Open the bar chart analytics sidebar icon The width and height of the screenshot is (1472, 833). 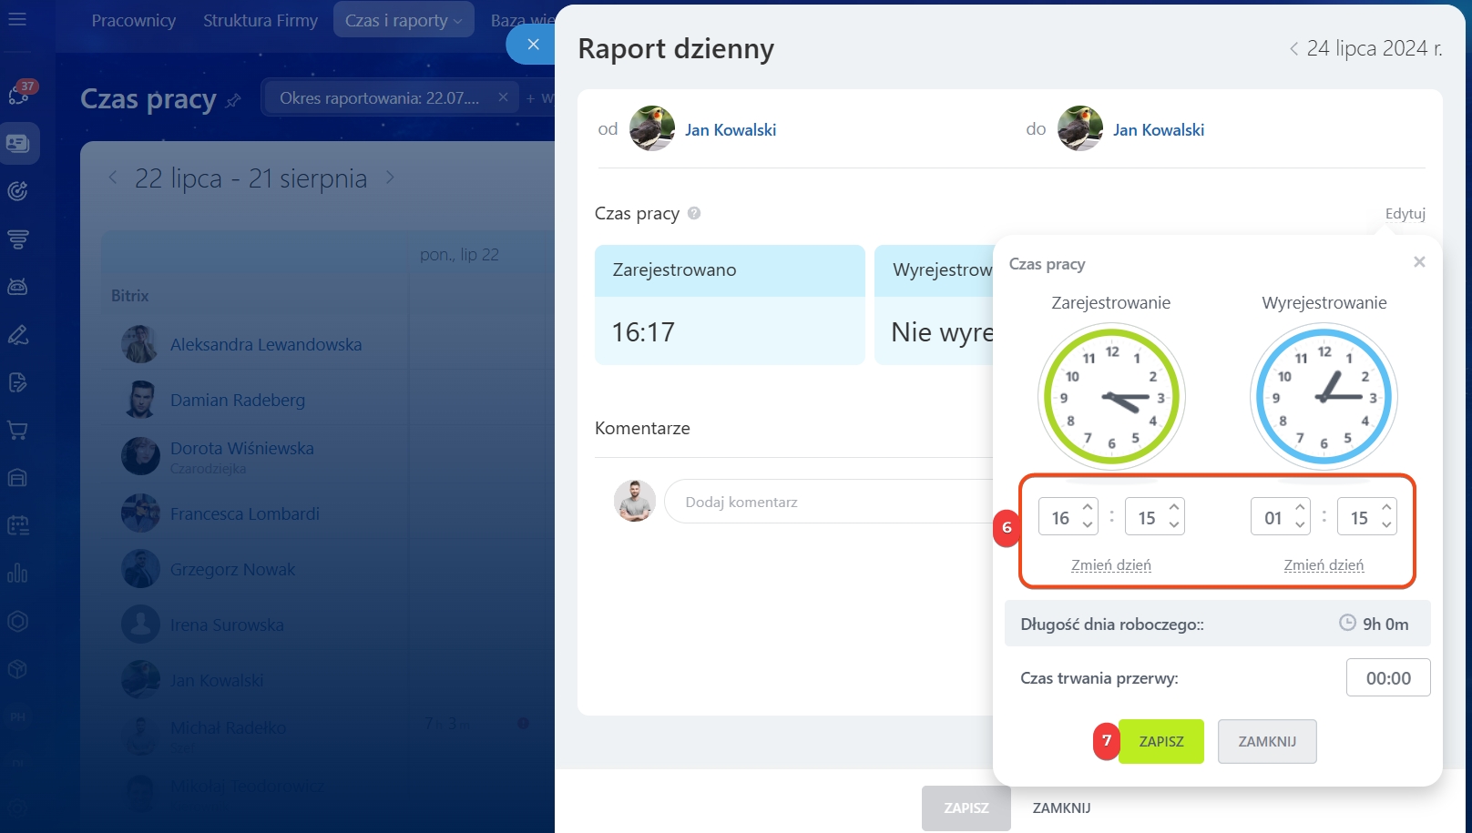pyautogui.click(x=17, y=573)
